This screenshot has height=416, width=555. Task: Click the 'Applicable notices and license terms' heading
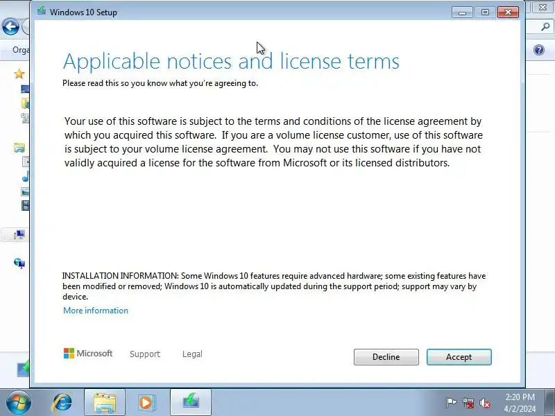pos(231,61)
